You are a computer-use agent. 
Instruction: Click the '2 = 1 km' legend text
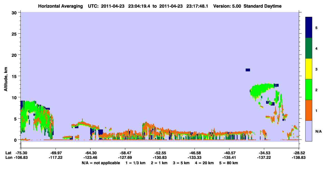(159, 163)
